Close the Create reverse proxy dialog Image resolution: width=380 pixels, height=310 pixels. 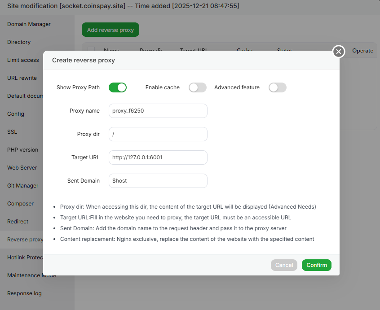click(x=339, y=52)
